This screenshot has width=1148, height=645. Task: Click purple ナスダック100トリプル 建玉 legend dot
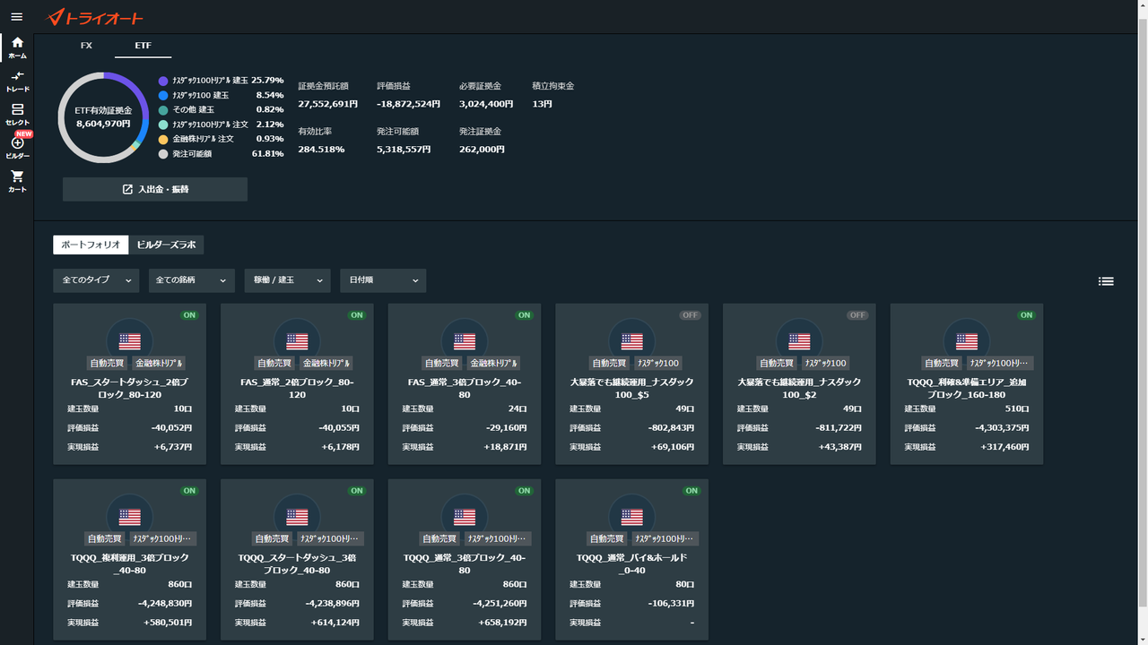point(163,81)
